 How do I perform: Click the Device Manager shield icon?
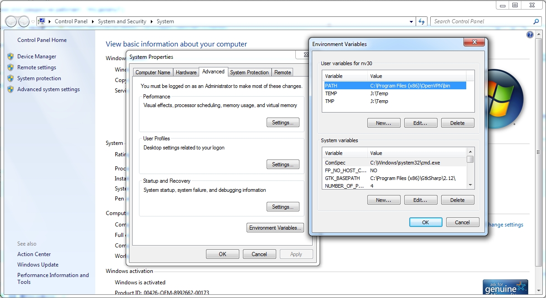[10, 57]
